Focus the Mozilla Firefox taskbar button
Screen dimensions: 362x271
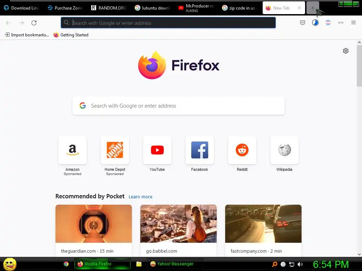[102, 264]
